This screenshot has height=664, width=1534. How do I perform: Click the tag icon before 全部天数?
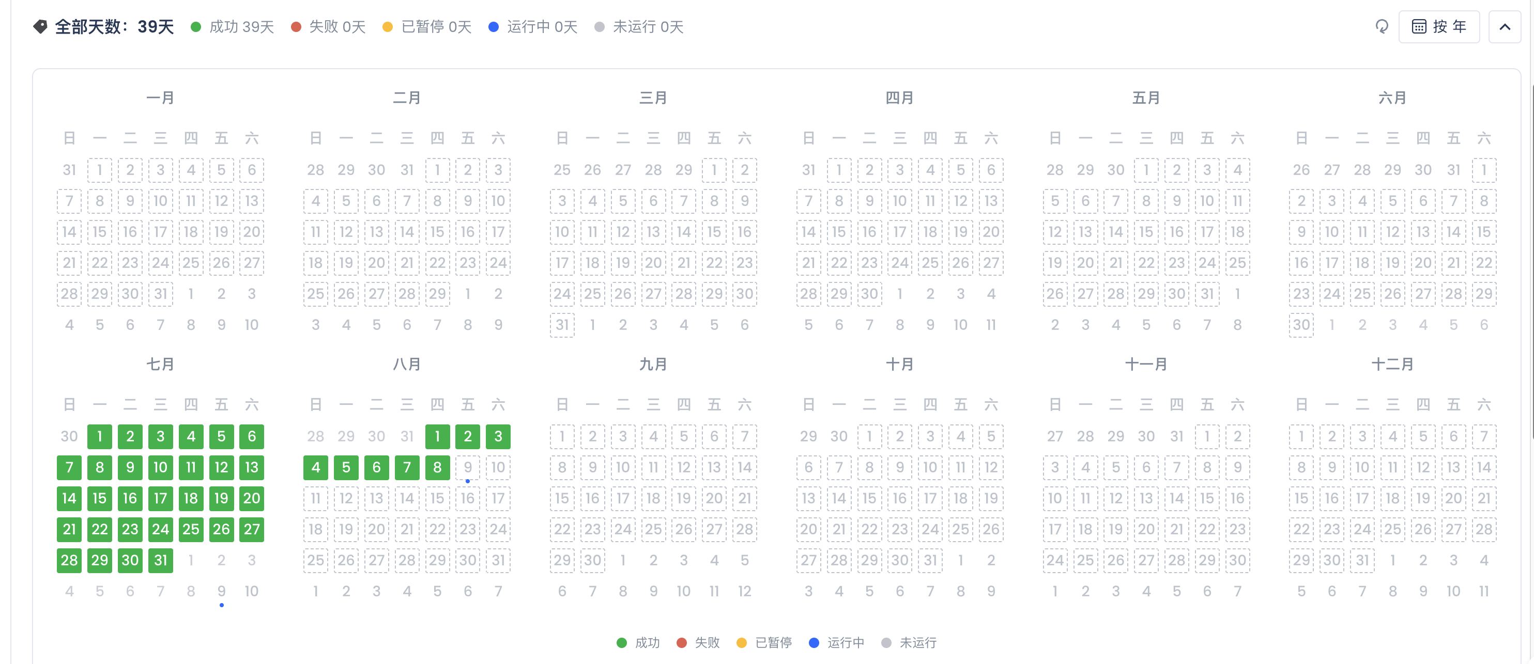coord(40,27)
